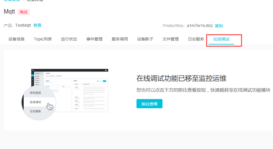The width and height of the screenshot is (273, 149).
Task: Select the 运行状态 tab
Action: [x=69, y=39]
